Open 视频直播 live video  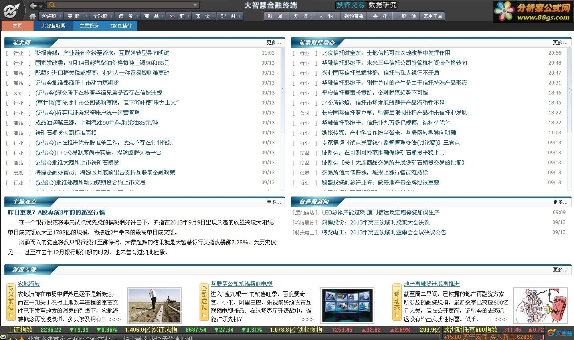click(354, 16)
